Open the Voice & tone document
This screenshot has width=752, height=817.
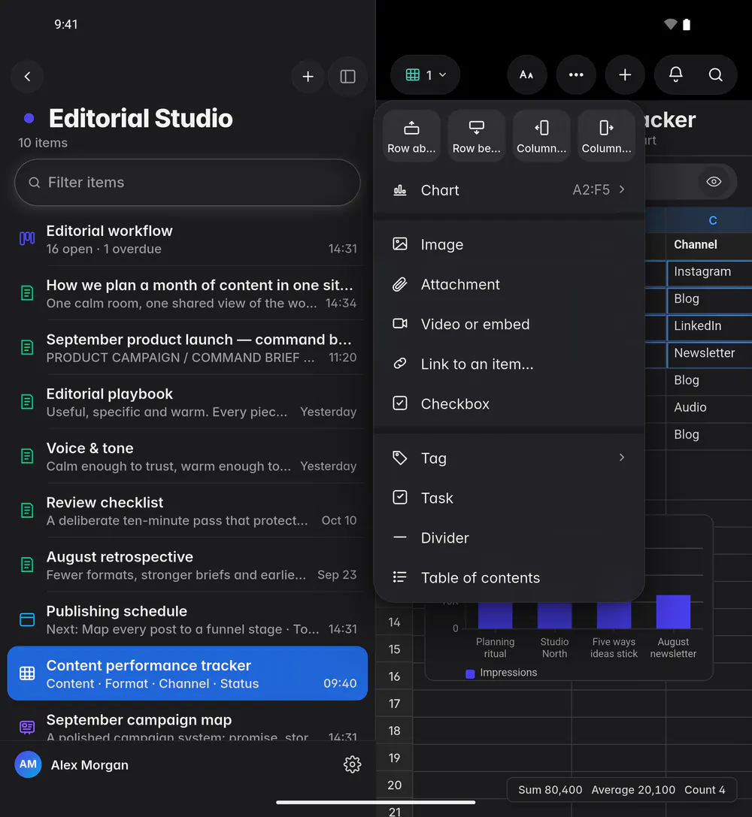point(187,456)
